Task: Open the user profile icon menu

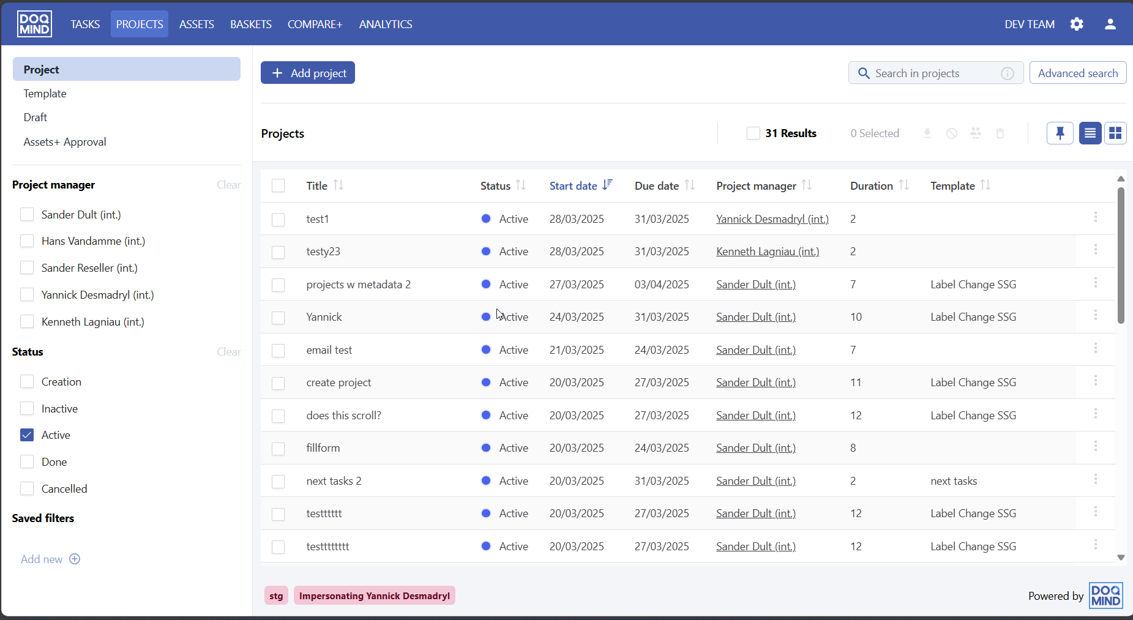Action: click(1110, 24)
